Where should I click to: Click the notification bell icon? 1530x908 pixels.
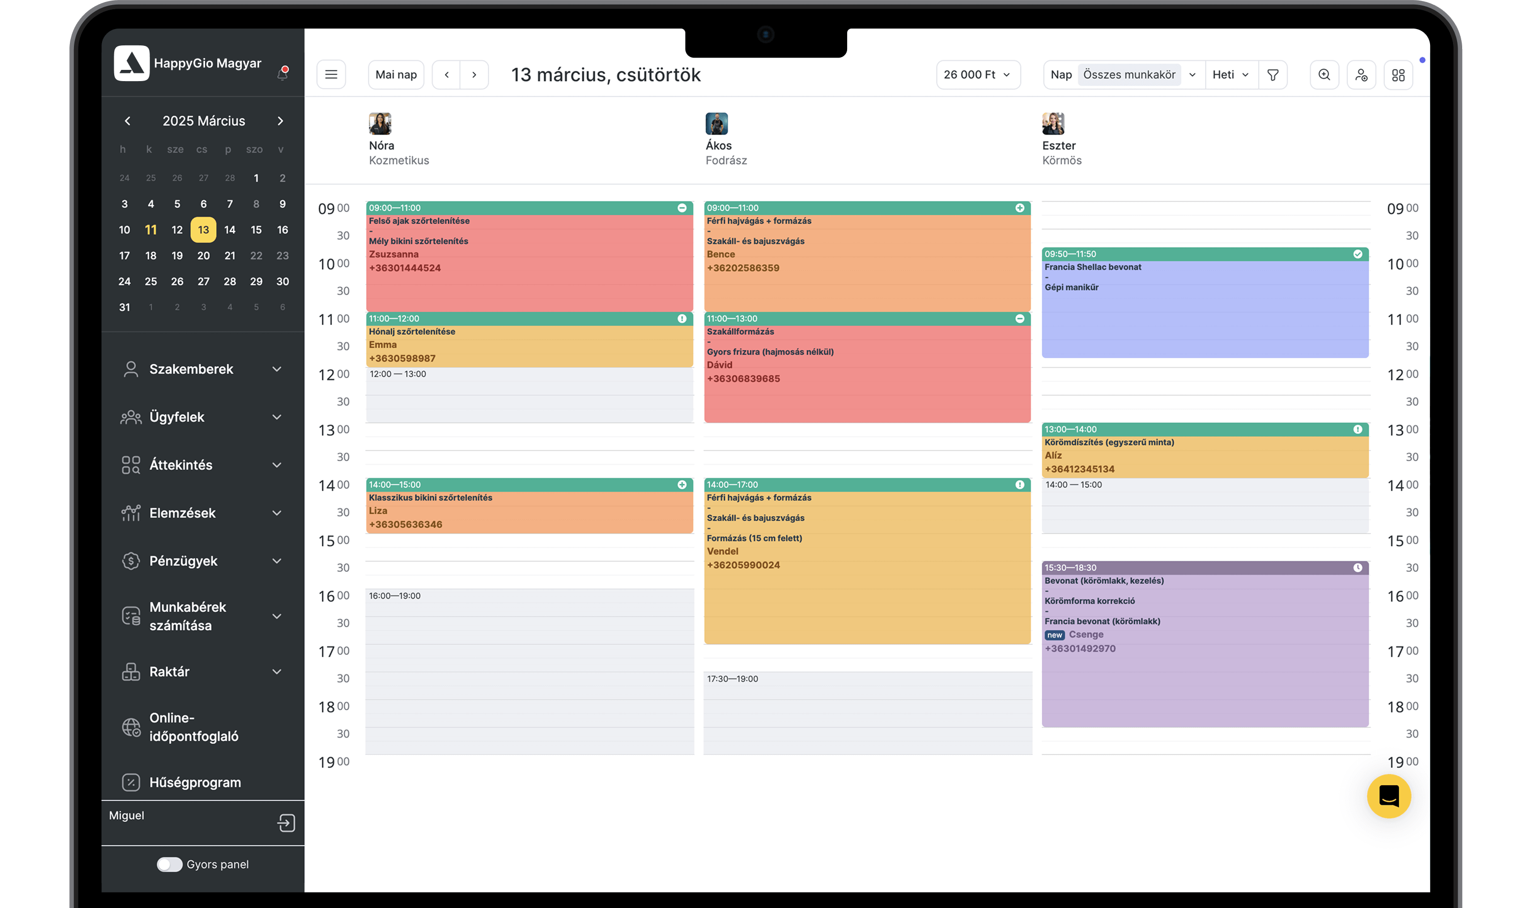point(283,73)
